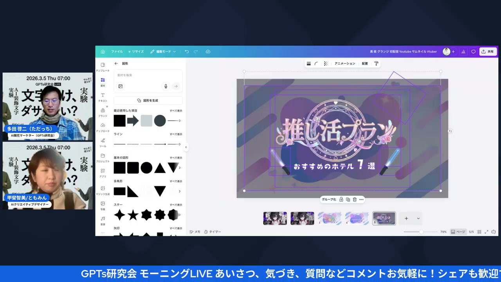This screenshot has width=501, height=282.
Task: Toggle the delete trash icon under selection
Action: point(354,199)
